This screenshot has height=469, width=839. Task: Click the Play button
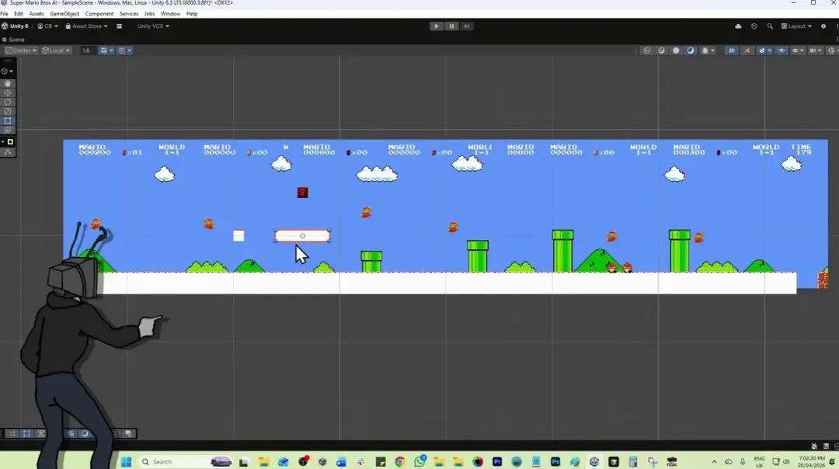pyautogui.click(x=437, y=26)
